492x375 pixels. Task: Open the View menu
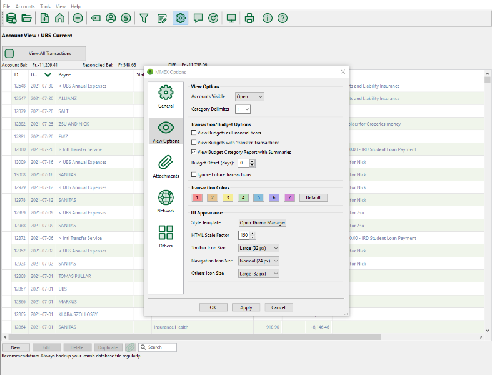click(x=61, y=6)
